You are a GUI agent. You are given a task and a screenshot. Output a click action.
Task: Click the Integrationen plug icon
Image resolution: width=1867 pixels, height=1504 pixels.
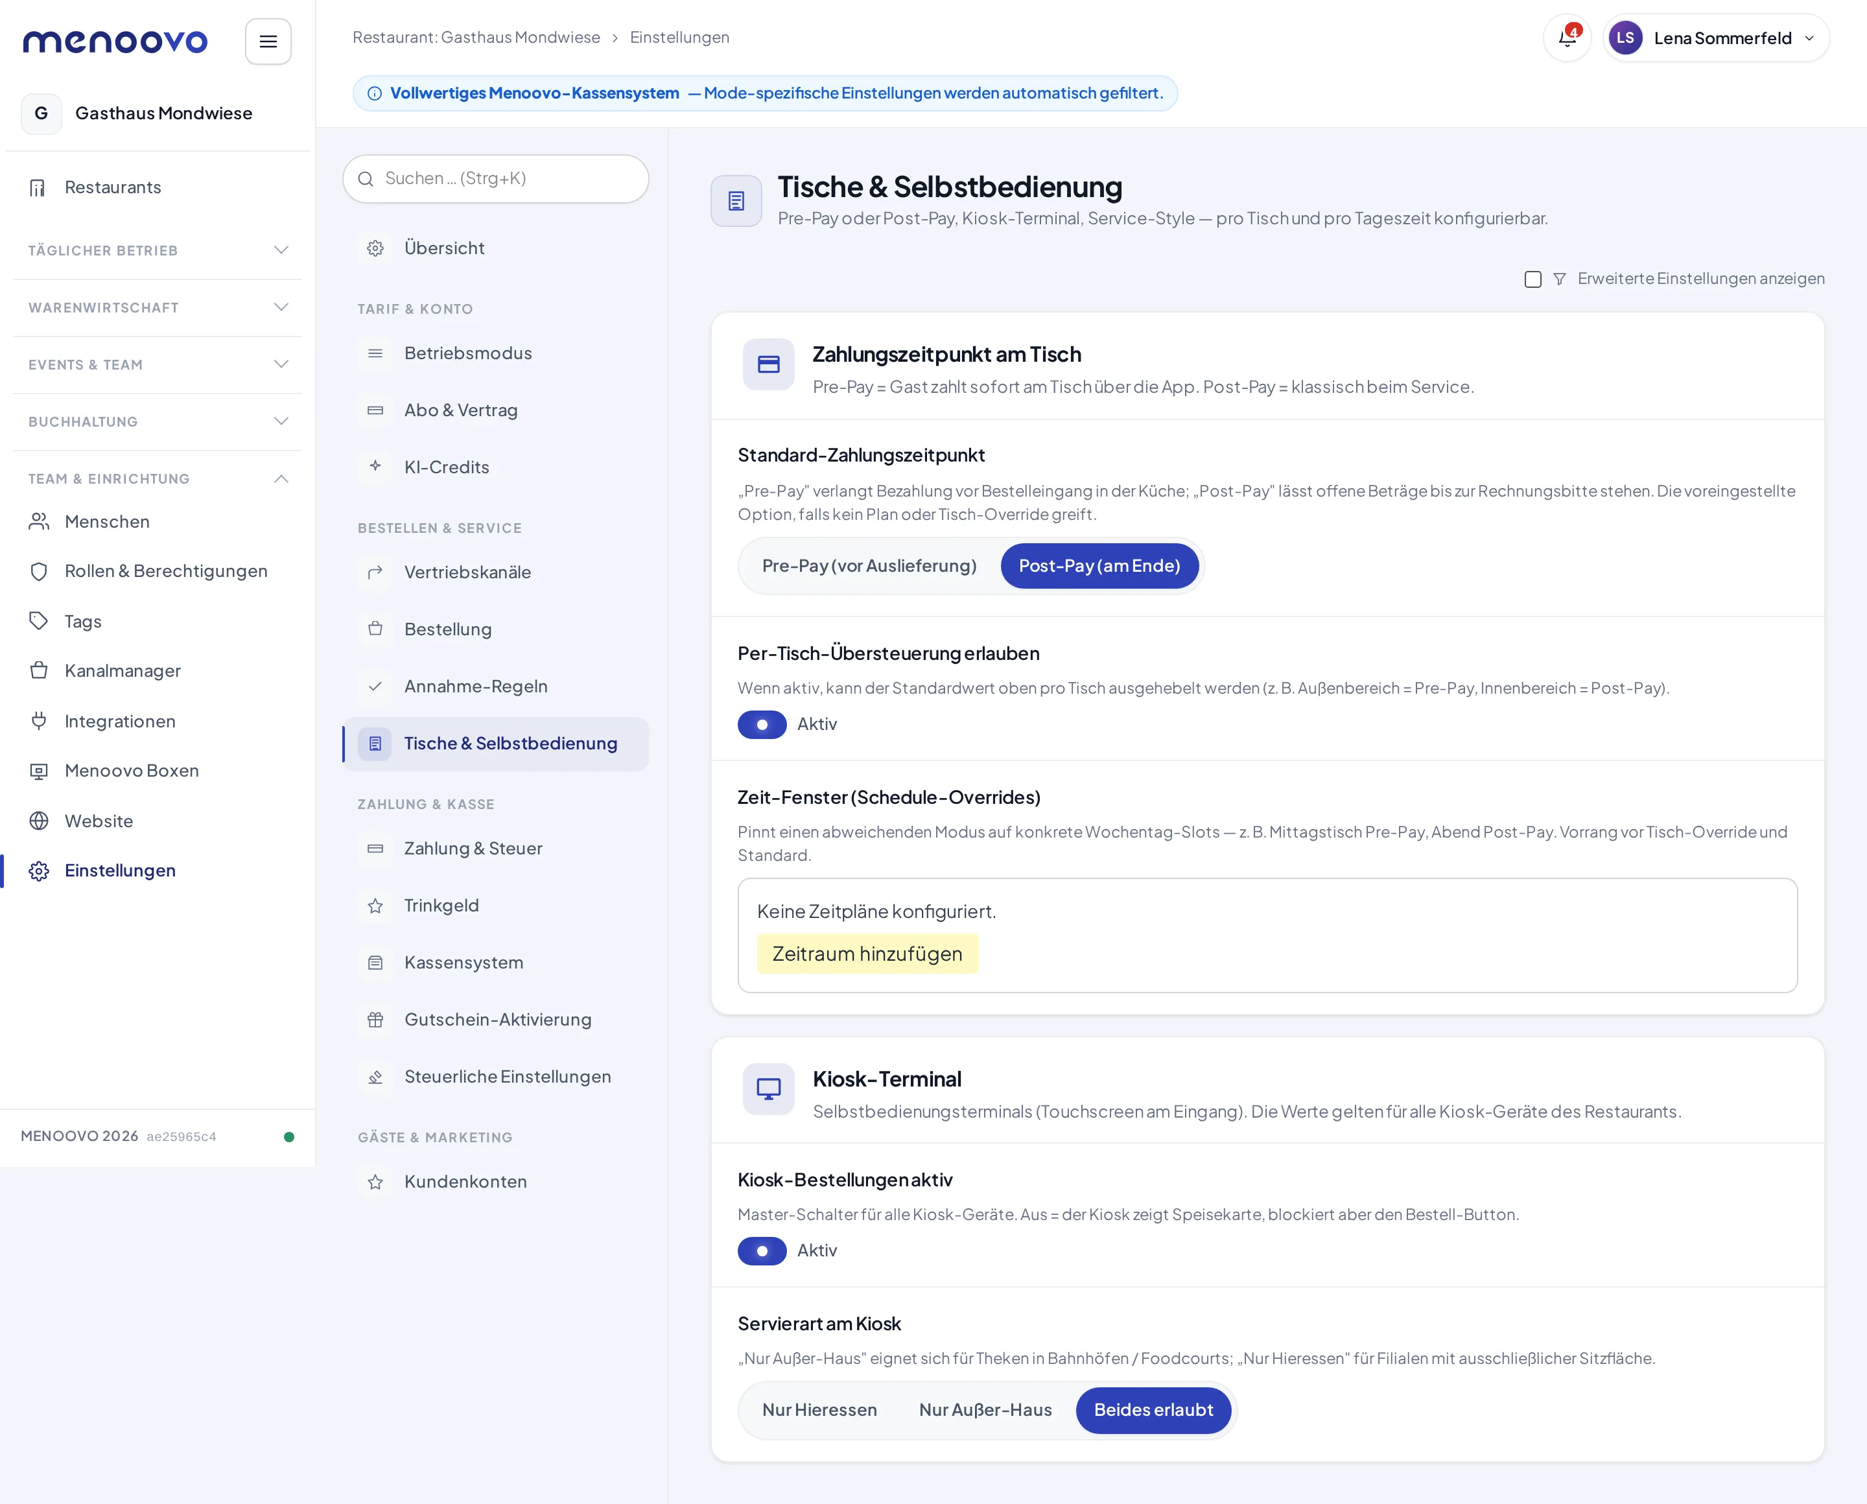click(39, 721)
